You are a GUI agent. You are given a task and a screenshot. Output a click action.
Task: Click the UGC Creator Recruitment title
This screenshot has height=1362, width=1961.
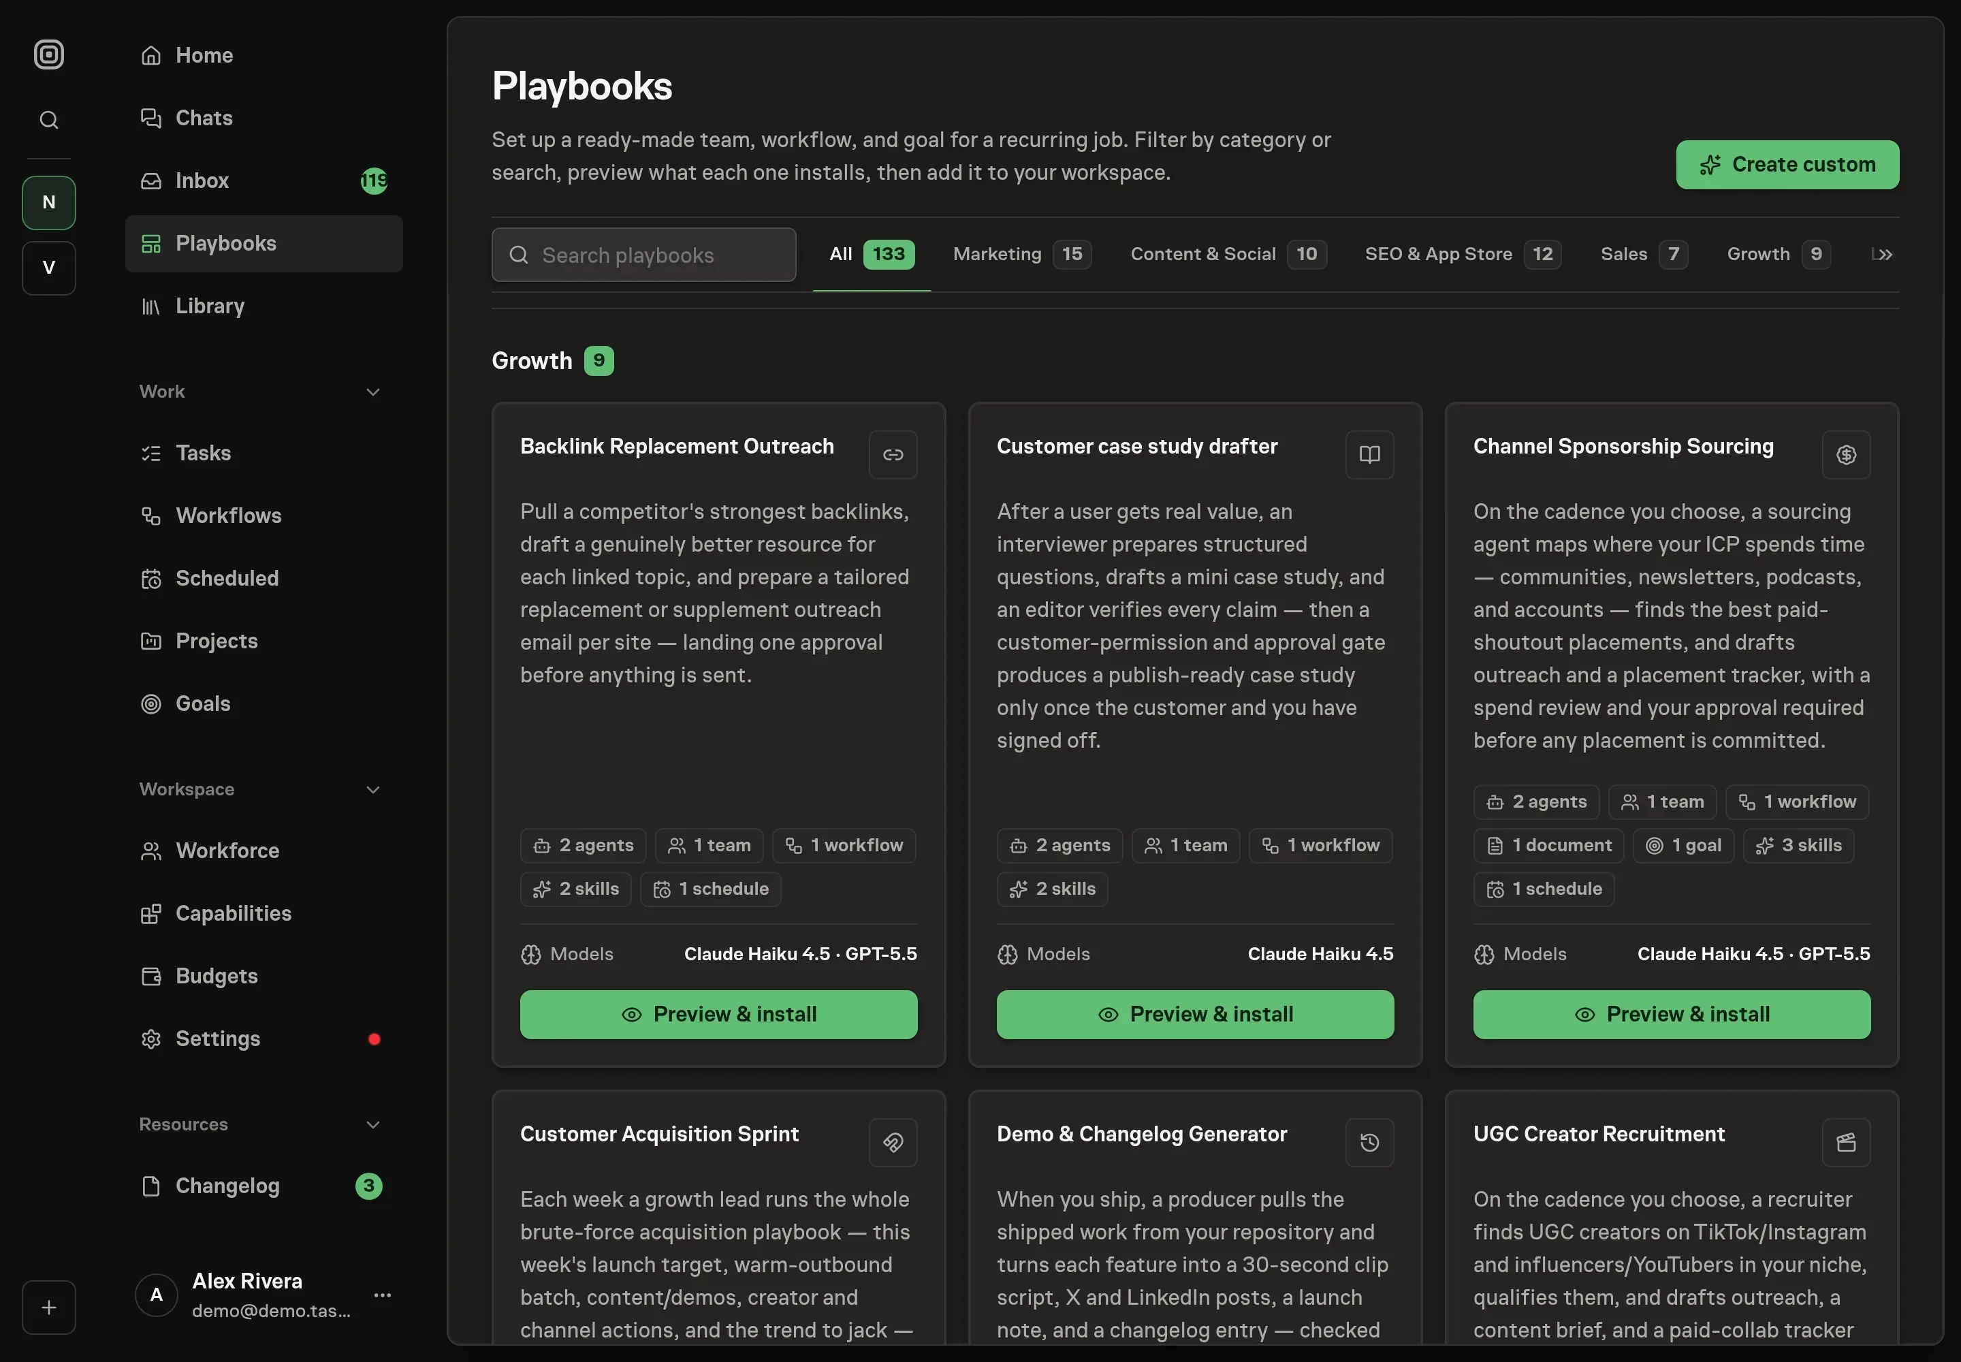(x=1598, y=1134)
